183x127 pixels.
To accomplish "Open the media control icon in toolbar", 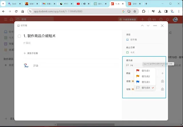I will pyautogui.click(x=153, y=11).
